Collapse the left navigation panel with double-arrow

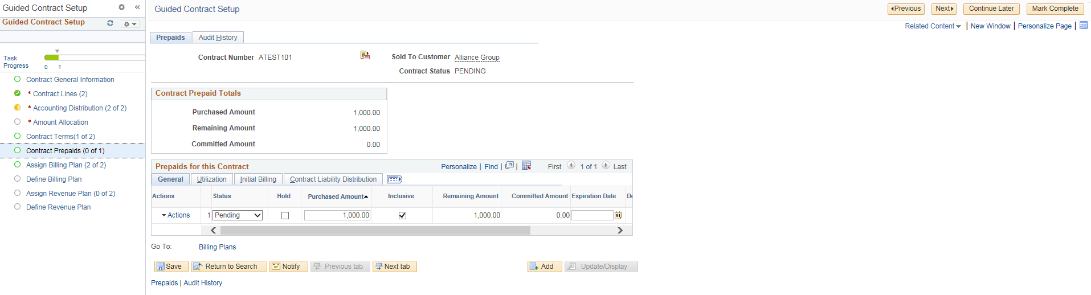(x=137, y=7)
